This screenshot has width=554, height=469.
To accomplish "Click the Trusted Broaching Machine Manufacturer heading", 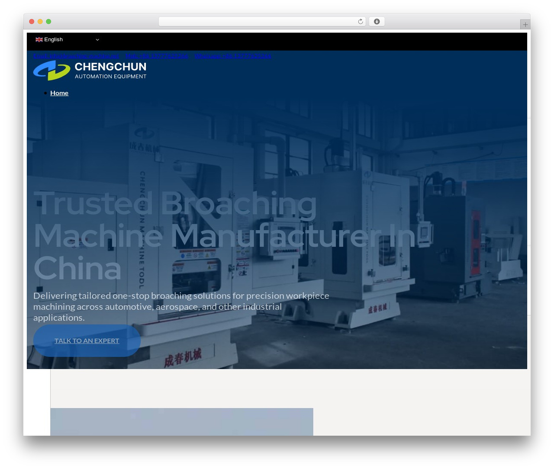I will (x=224, y=236).
